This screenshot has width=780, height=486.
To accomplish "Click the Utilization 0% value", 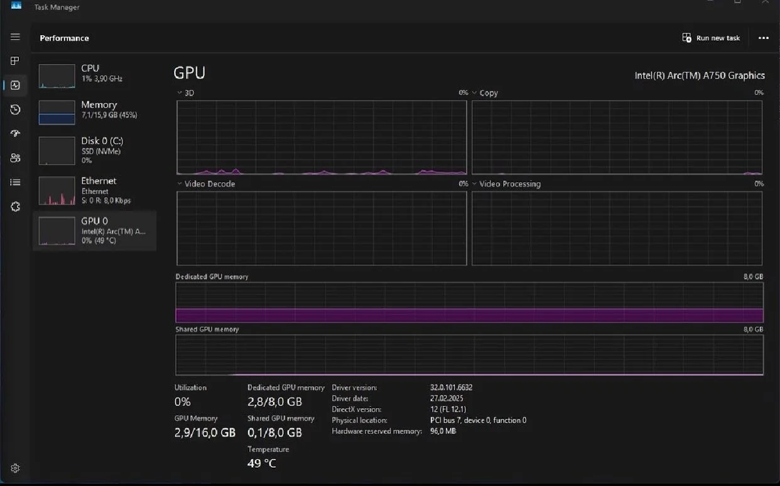I will (183, 401).
